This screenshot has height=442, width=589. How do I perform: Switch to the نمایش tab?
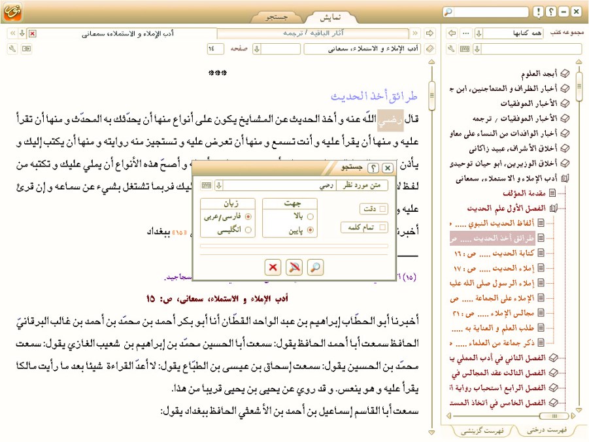tap(330, 17)
